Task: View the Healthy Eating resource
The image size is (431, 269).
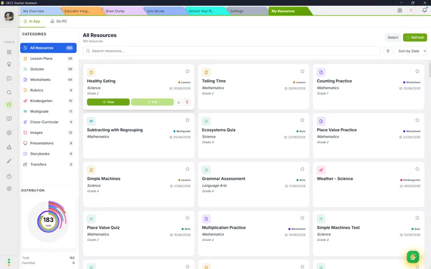Action: pyautogui.click(x=108, y=102)
